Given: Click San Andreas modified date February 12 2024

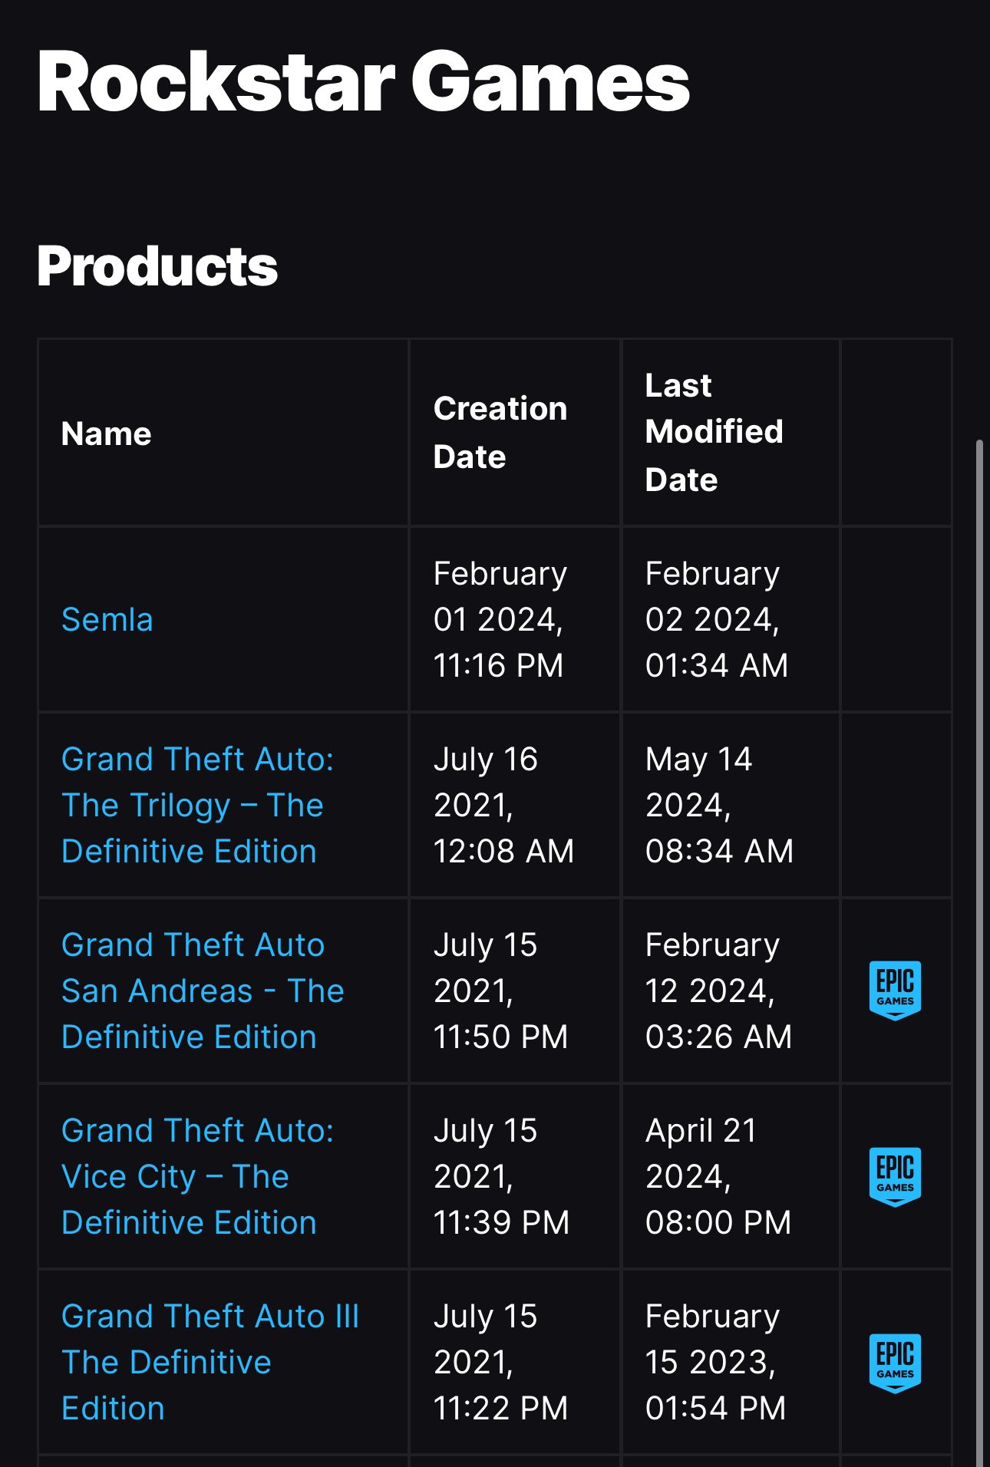Looking at the screenshot, I should [x=718, y=991].
